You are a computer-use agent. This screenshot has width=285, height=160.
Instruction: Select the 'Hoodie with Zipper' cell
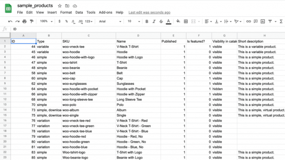click(138, 94)
